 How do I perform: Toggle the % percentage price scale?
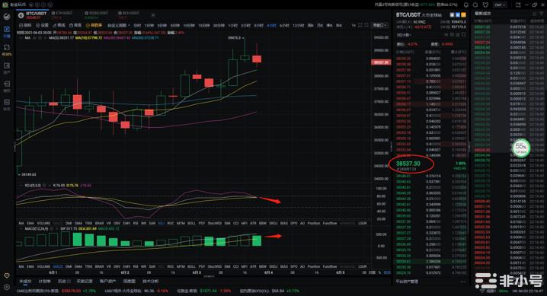[380, 272]
